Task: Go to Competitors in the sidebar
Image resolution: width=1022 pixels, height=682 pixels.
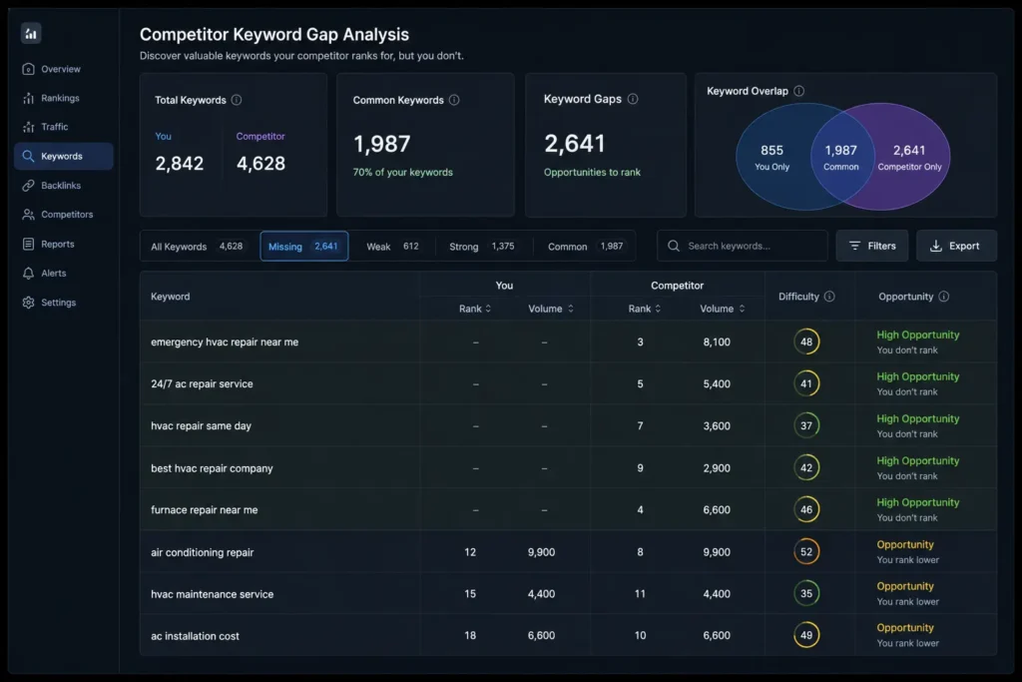Action: [63, 215]
